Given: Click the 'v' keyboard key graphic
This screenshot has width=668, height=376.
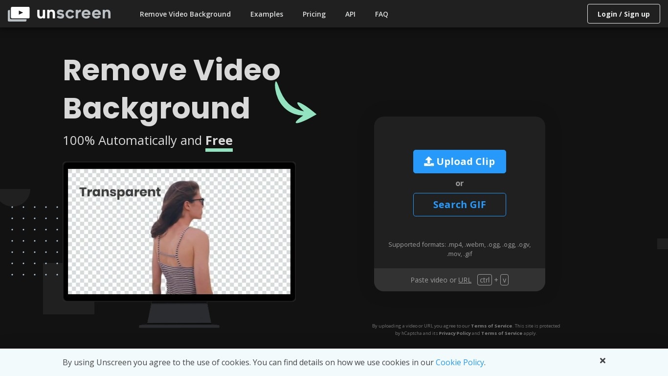Looking at the screenshot, I should tap(504, 280).
